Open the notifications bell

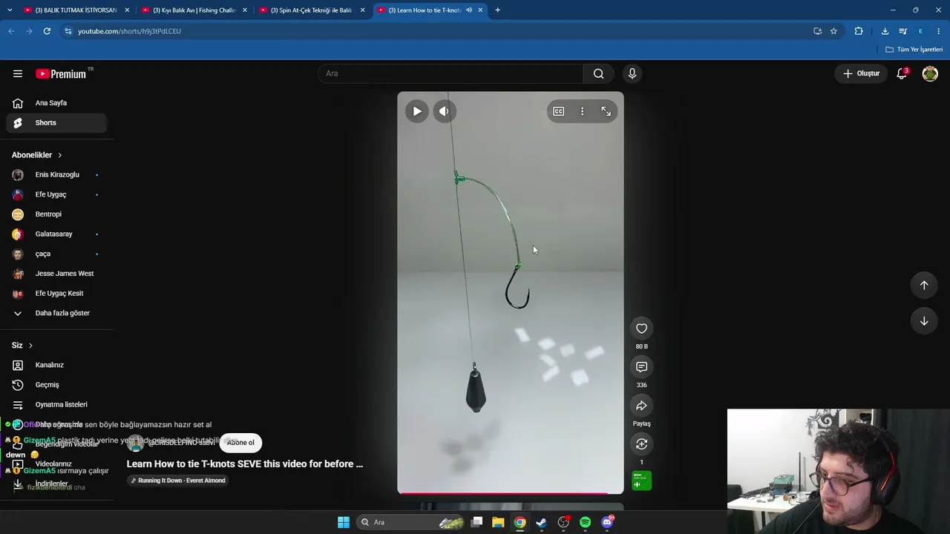(x=902, y=73)
